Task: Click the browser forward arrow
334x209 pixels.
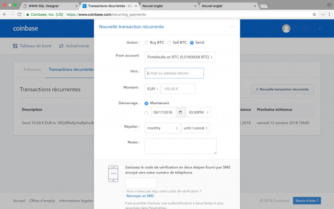Action: 12,14
